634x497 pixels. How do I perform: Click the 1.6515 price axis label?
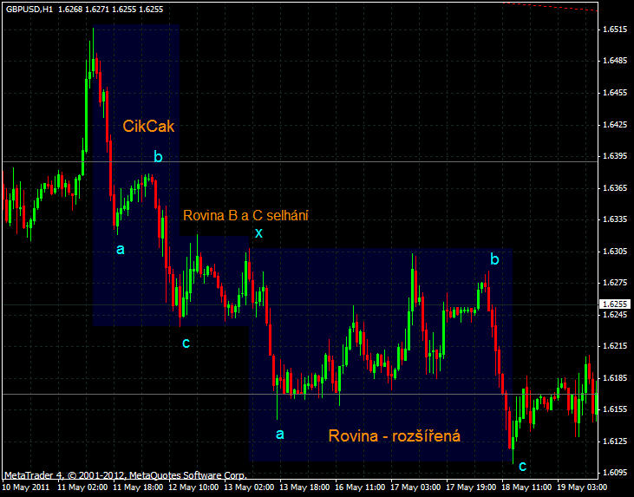pos(615,29)
